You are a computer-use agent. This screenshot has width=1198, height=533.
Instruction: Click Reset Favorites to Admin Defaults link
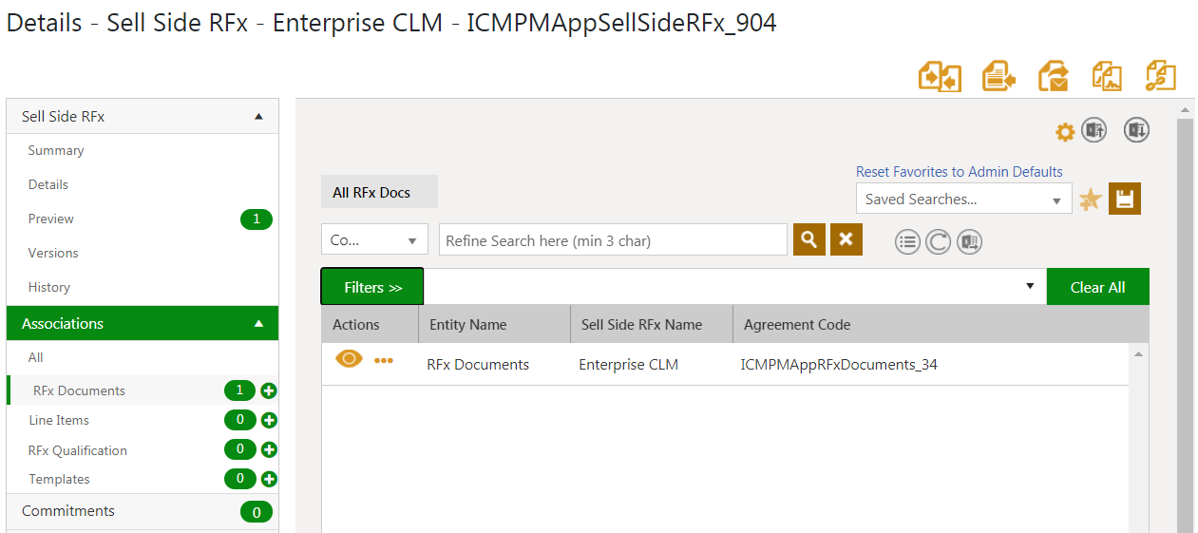point(959,172)
